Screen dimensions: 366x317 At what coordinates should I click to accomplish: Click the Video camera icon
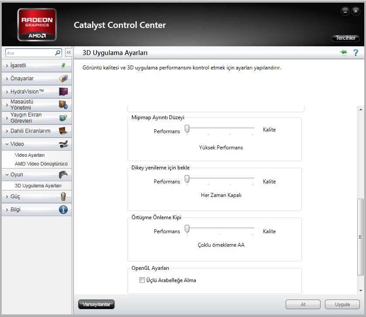[63, 144]
